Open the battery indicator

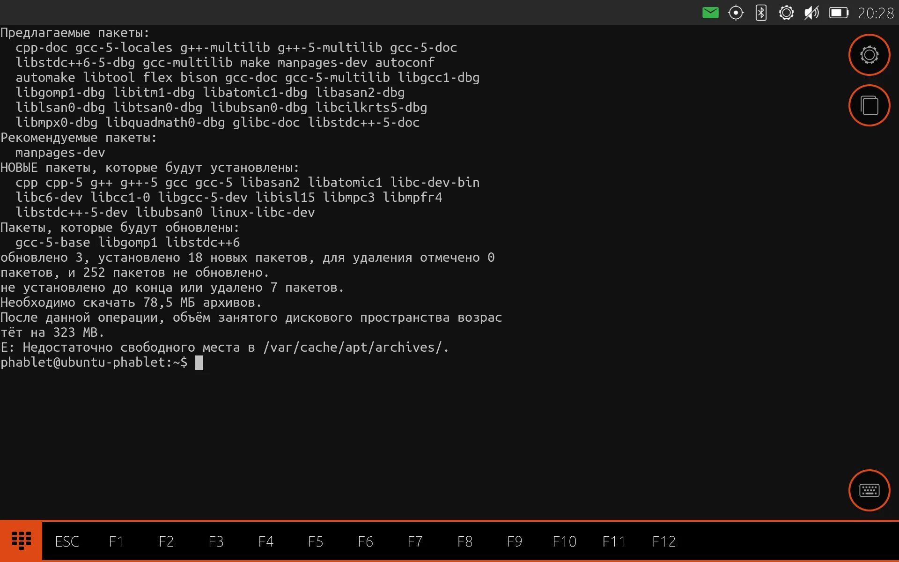pyautogui.click(x=839, y=13)
